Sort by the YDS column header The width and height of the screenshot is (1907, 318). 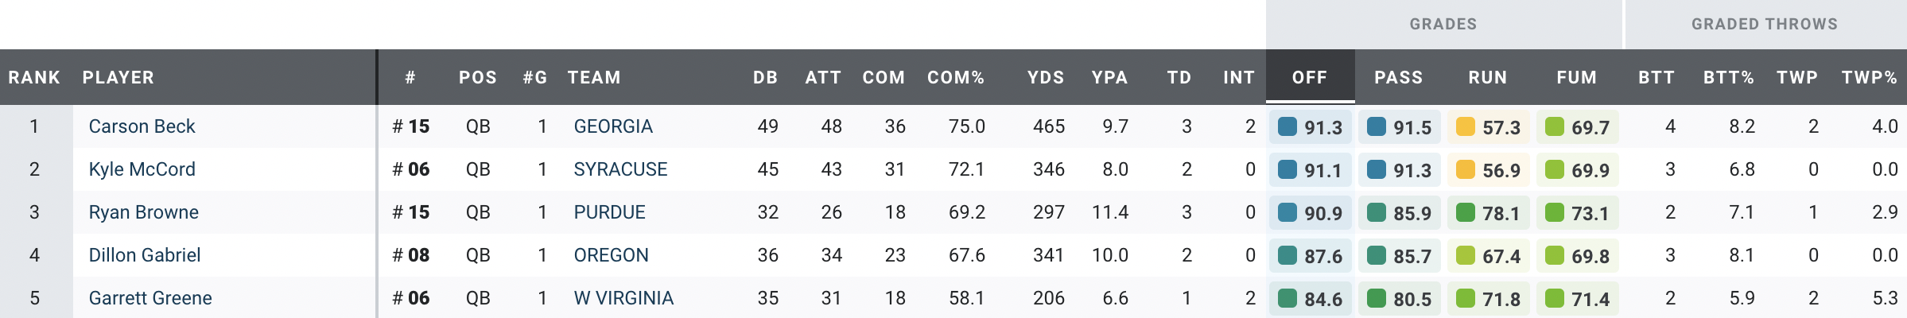[x=1045, y=77]
